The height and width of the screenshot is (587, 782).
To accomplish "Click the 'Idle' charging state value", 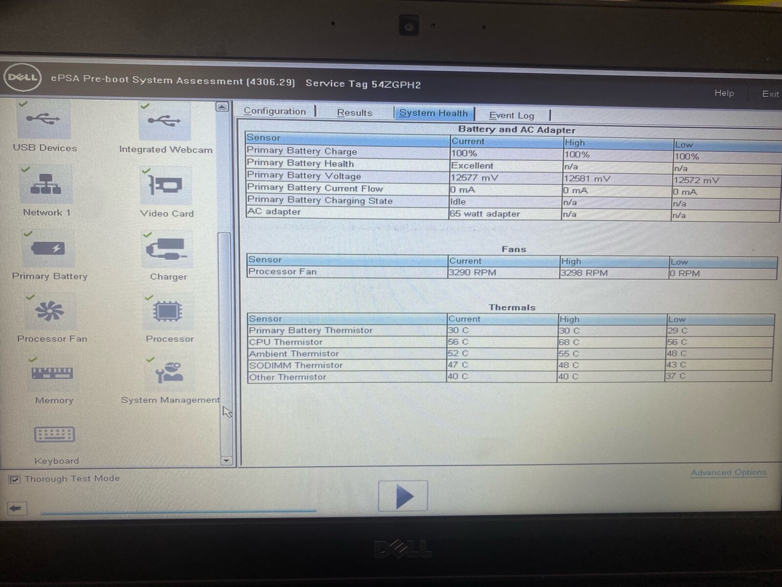I will point(458,202).
